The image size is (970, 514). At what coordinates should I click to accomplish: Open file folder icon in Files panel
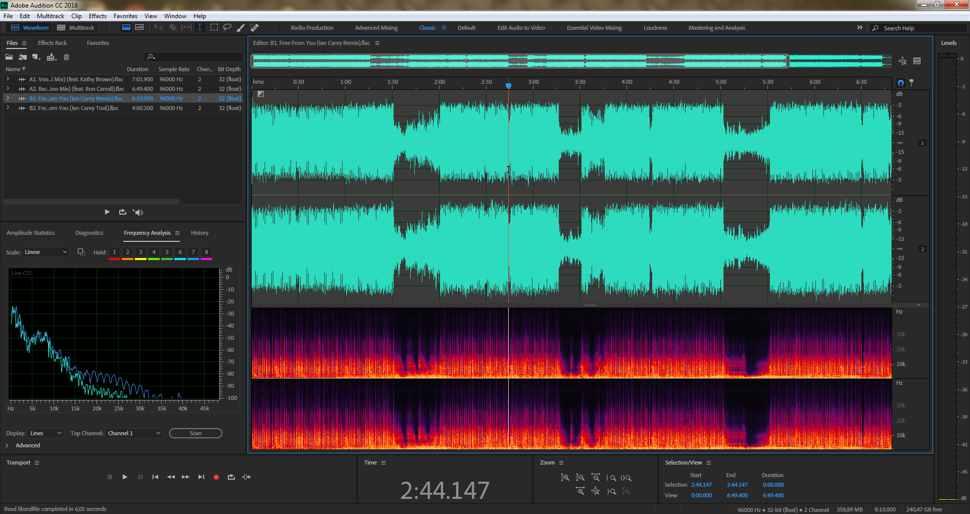coord(9,57)
